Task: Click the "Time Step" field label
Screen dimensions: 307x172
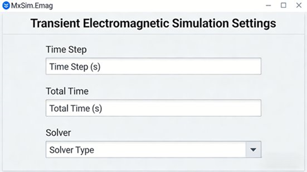Action: pos(66,50)
